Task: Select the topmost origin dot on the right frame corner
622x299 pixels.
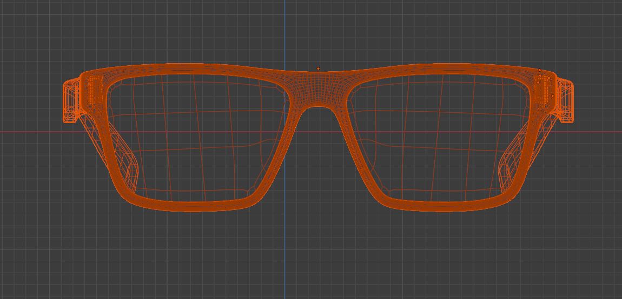Action: click(539, 70)
